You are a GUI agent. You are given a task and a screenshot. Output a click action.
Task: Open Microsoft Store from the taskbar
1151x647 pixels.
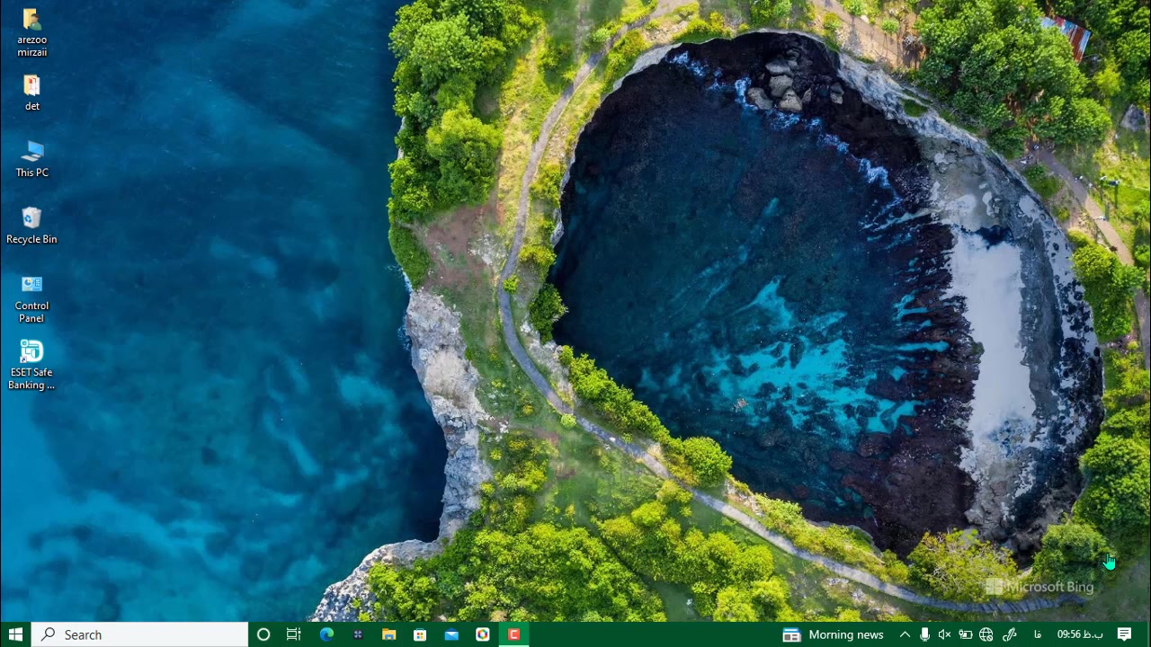[x=420, y=634]
